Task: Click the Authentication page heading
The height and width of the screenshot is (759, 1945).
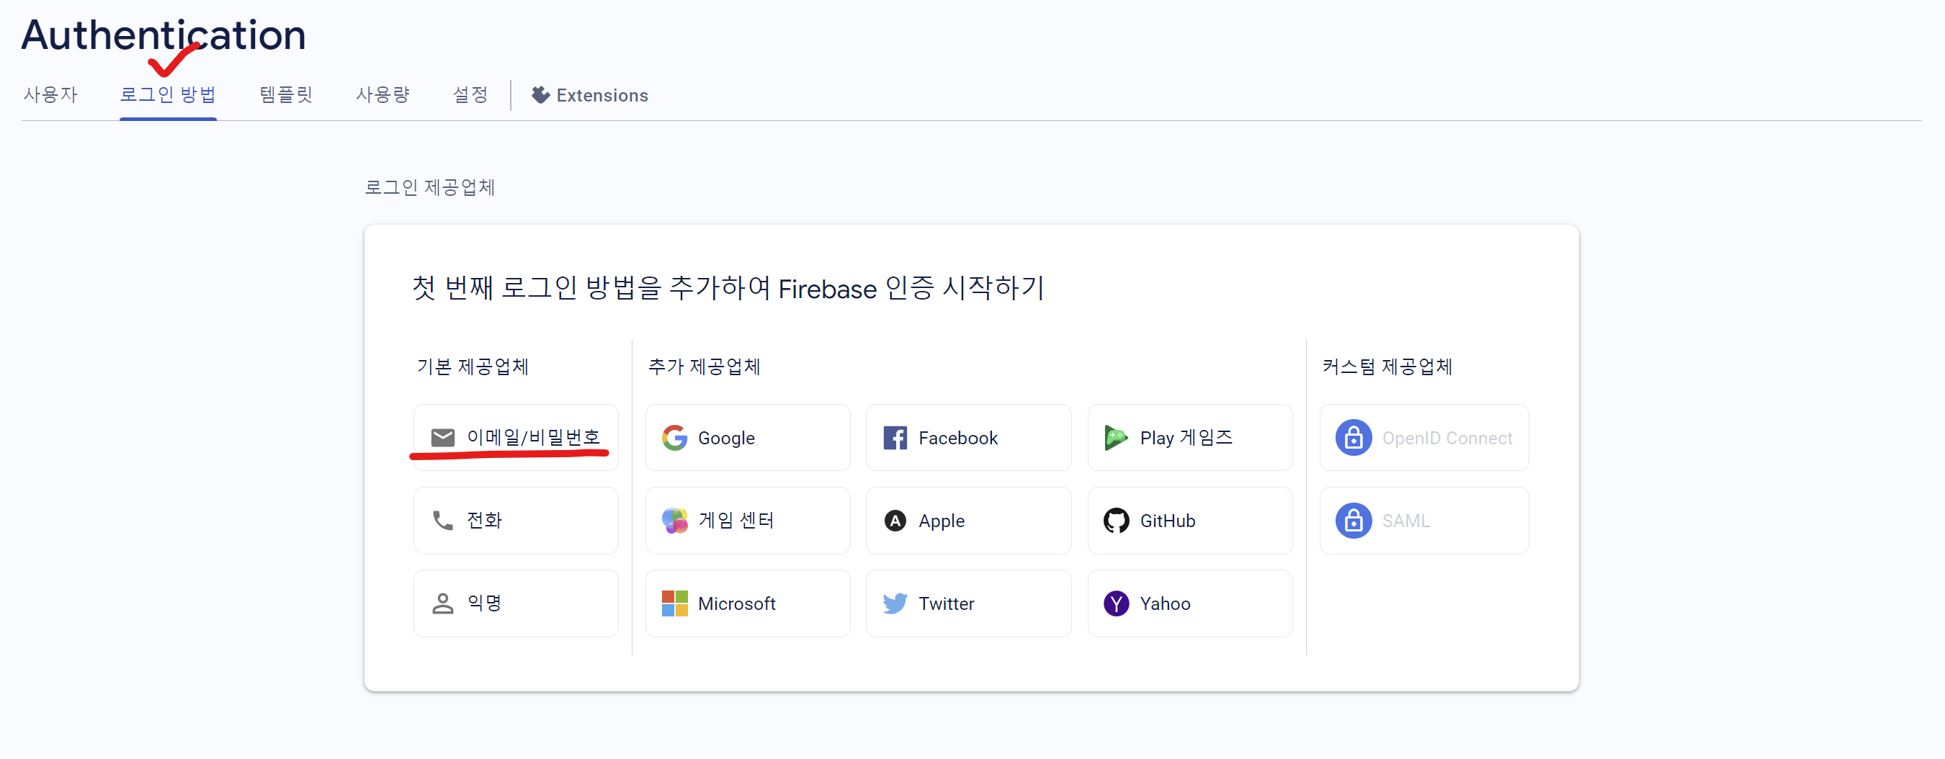Action: tap(164, 35)
